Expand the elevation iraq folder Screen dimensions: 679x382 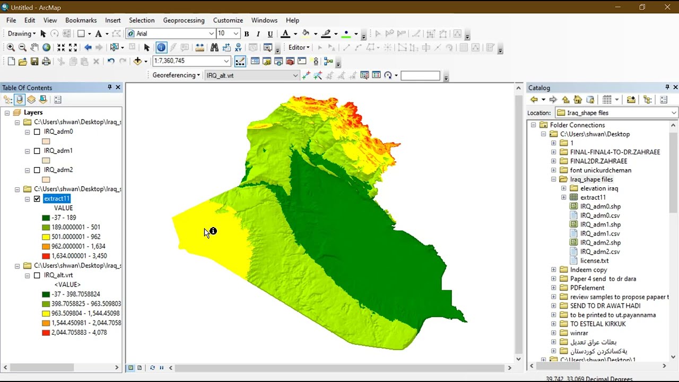[563, 188]
